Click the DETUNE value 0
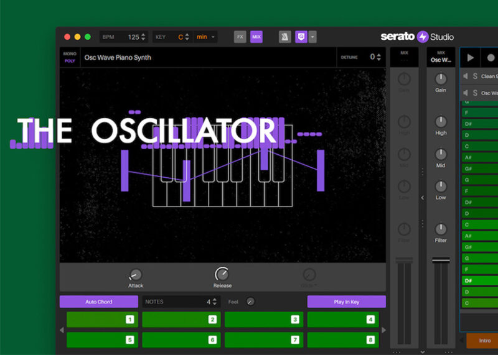Image resolution: width=498 pixels, height=355 pixels. pyautogui.click(x=372, y=57)
